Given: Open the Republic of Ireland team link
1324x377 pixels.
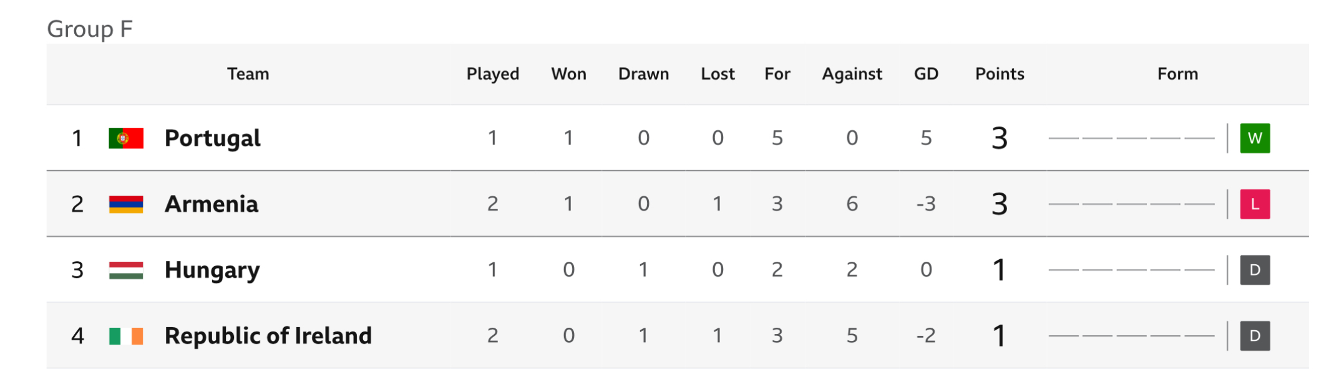Looking at the screenshot, I should 268,336.
